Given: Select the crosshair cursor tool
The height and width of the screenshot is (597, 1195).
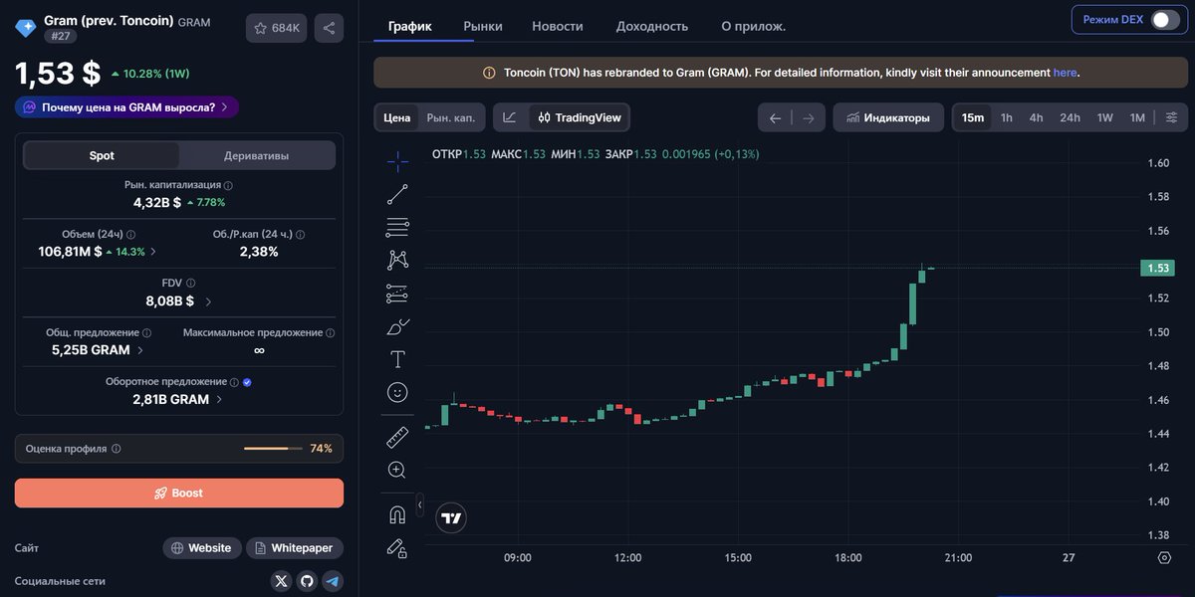Looking at the screenshot, I should coord(397,161).
